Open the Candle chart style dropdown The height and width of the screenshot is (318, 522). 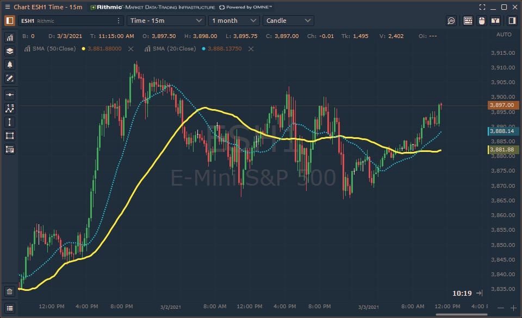[288, 21]
